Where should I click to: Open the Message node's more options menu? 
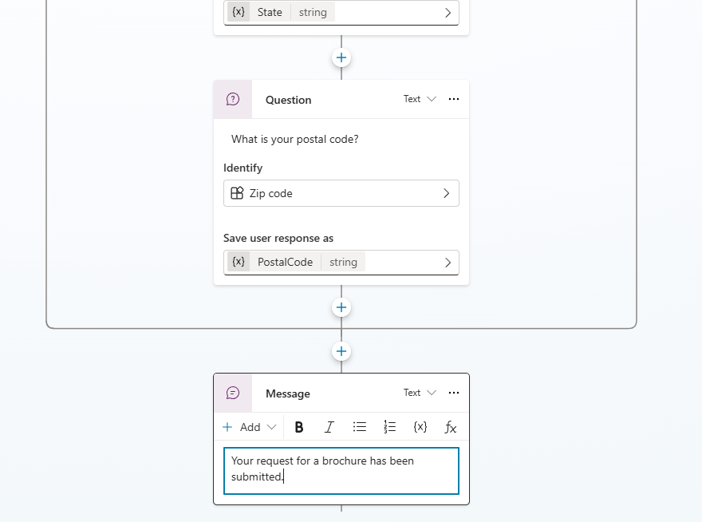click(453, 393)
